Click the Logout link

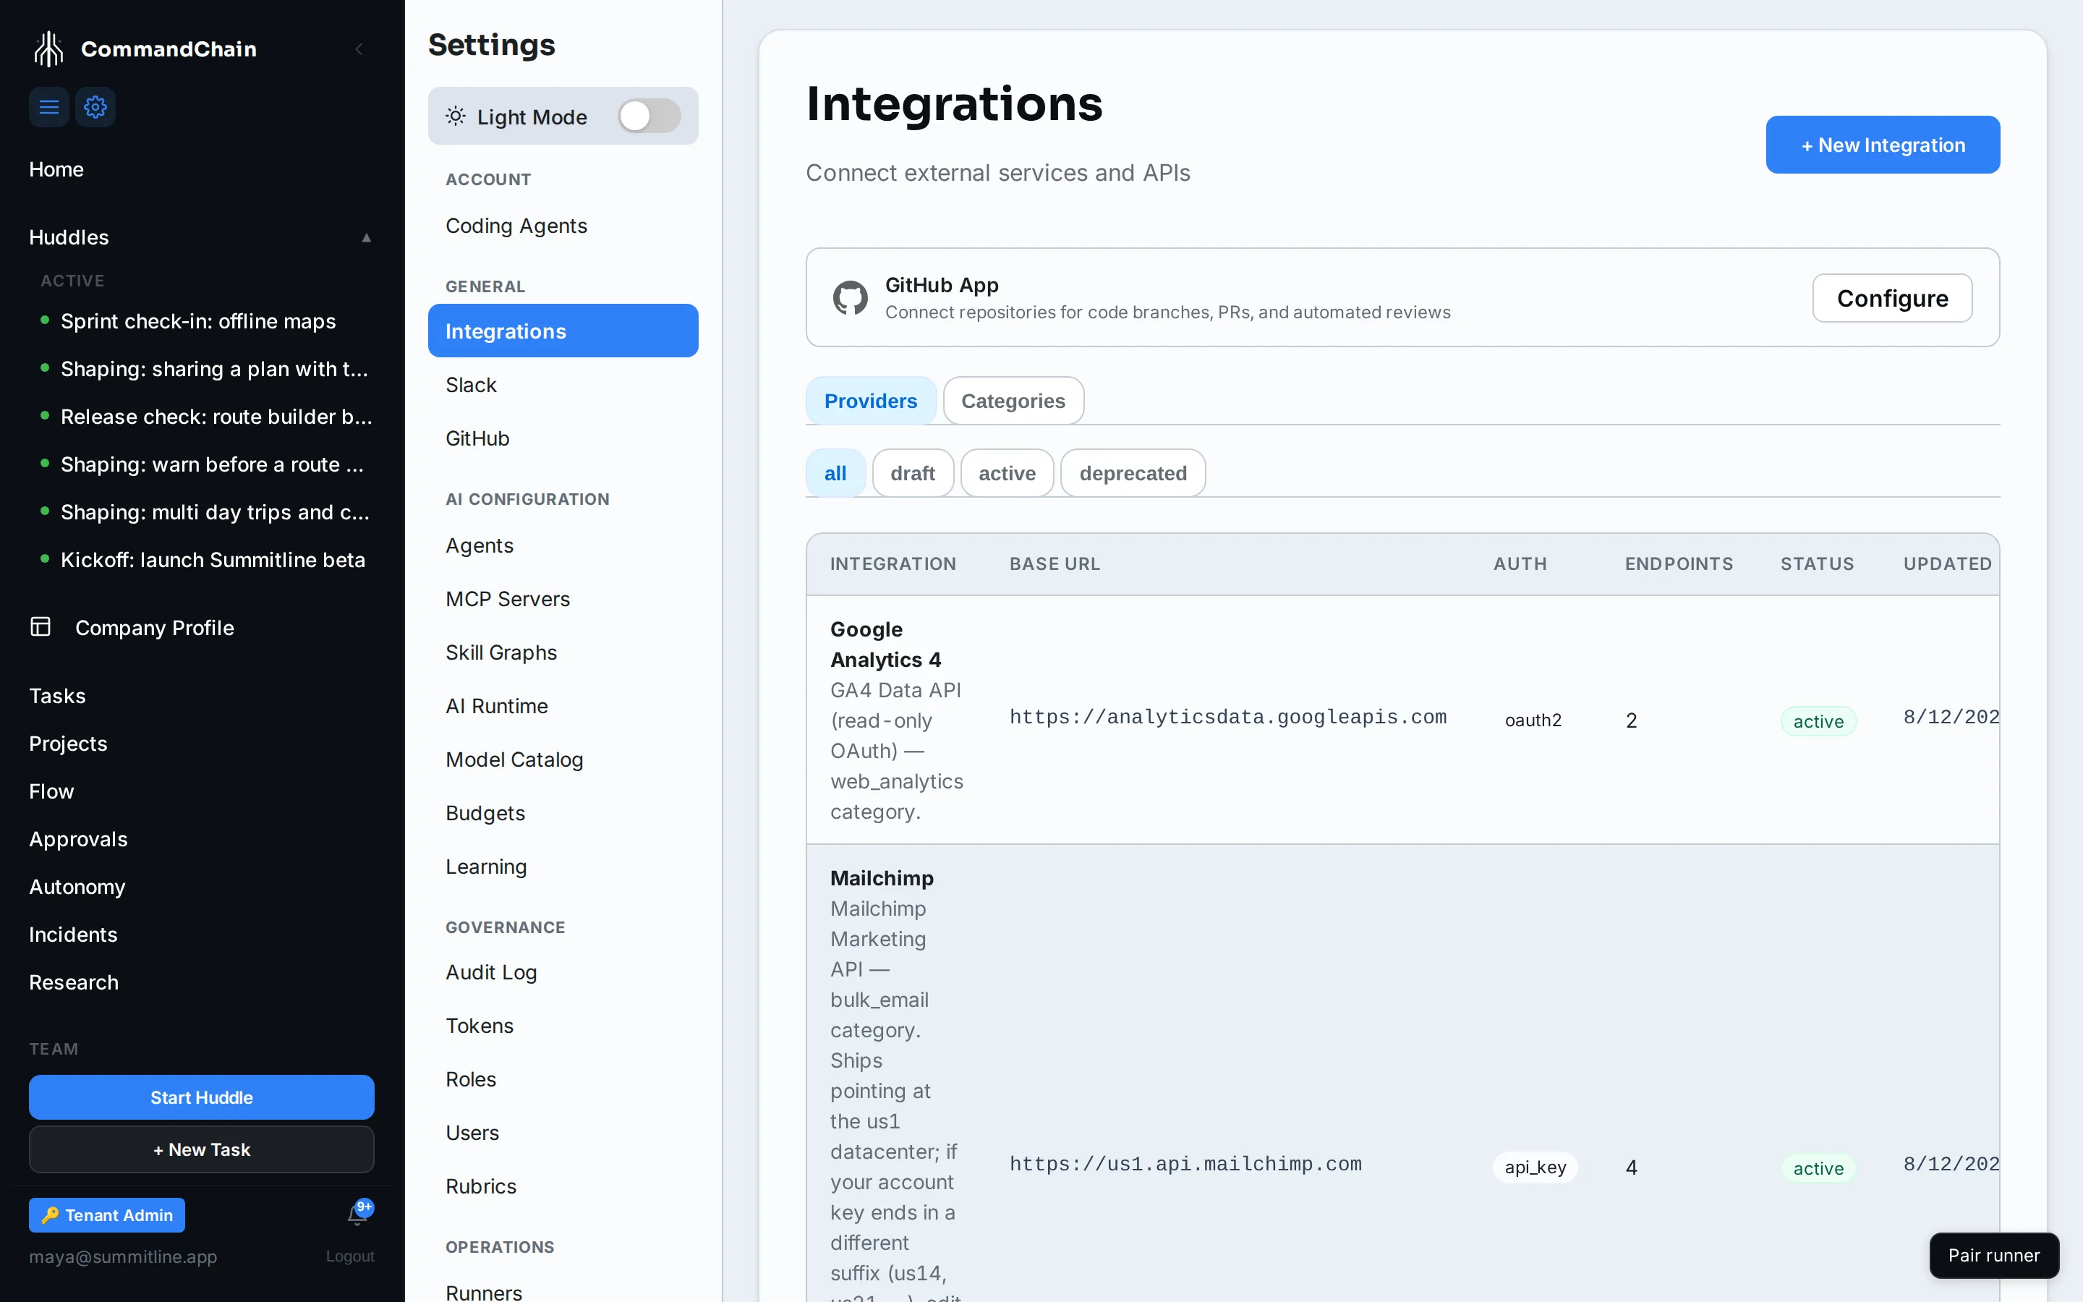click(349, 1256)
